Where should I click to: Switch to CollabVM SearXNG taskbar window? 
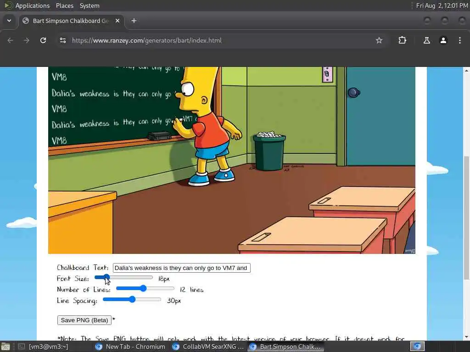point(209,346)
